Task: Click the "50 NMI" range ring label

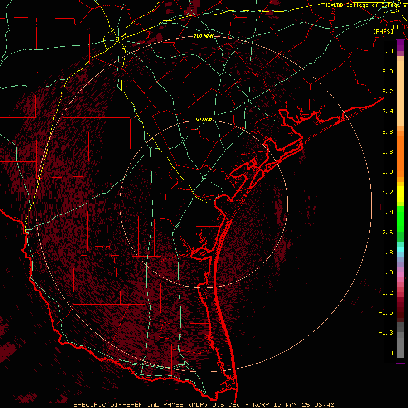Action: coord(204,120)
